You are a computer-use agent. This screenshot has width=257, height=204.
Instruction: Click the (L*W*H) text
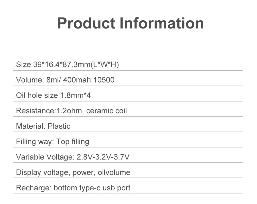tap(105, 64)
